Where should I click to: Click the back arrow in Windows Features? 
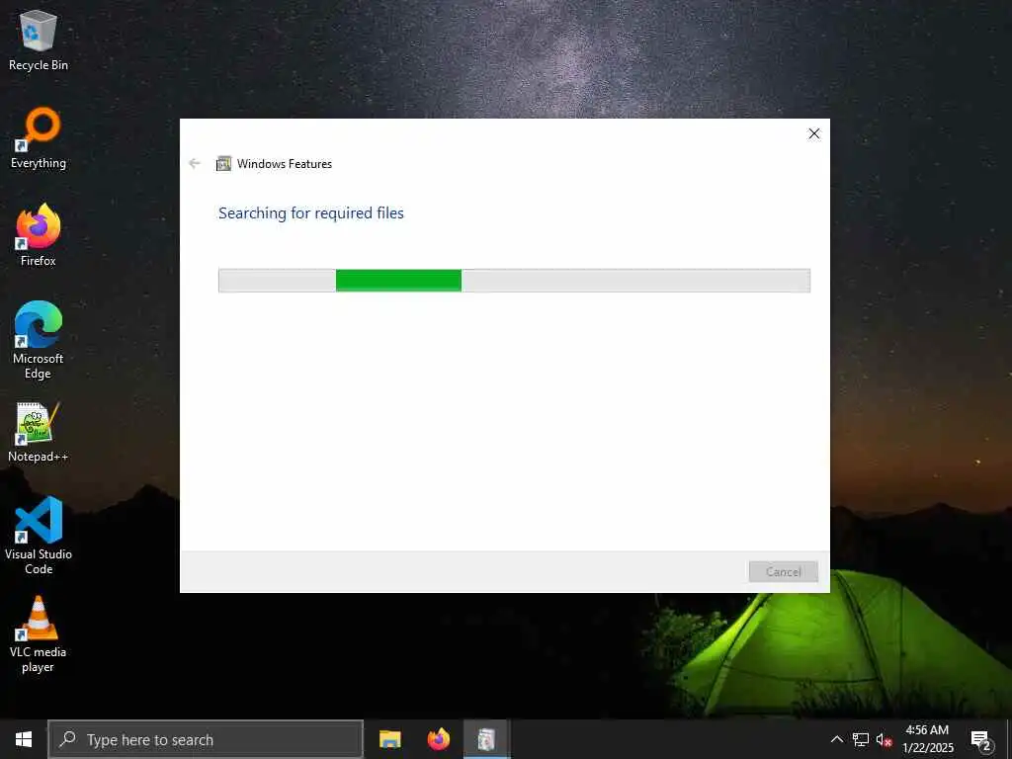coord(195,163)
